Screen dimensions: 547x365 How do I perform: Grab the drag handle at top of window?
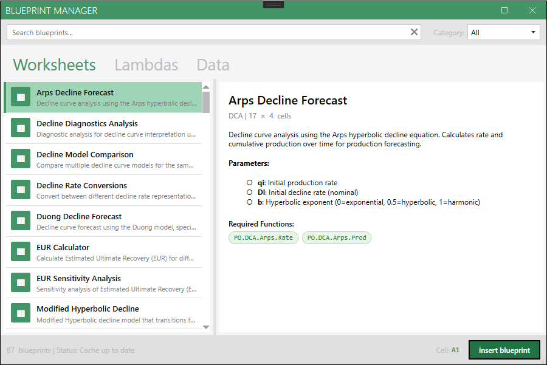[273, 4]
